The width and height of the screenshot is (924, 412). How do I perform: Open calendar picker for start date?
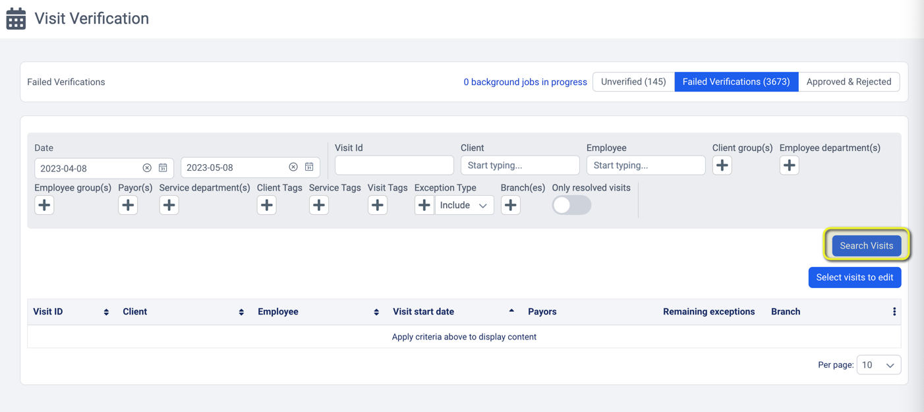pos(163,167)
